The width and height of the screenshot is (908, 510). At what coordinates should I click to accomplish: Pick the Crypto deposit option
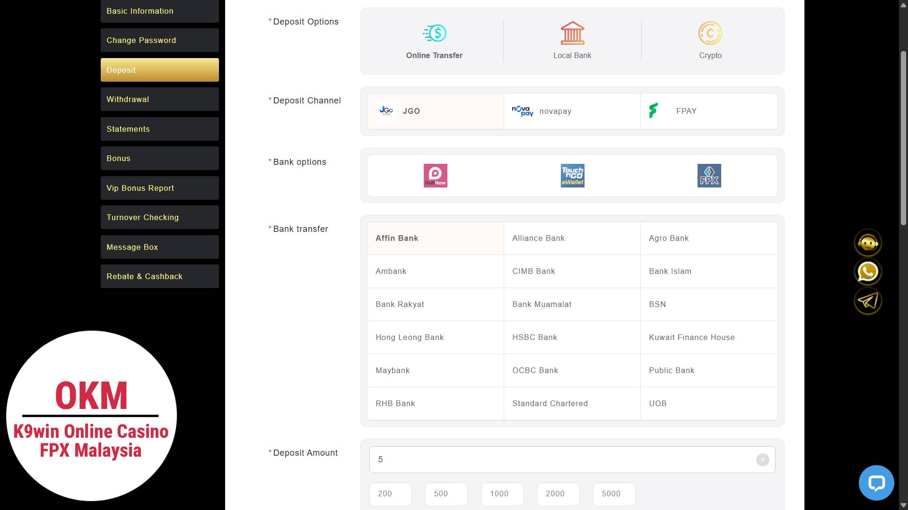click(710, 41)
